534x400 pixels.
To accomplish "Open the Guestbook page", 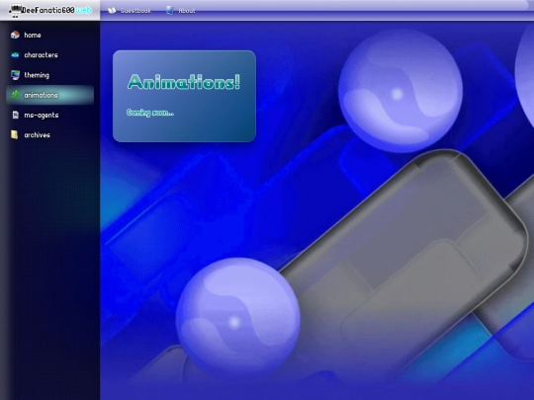I will tap(135, 11).
